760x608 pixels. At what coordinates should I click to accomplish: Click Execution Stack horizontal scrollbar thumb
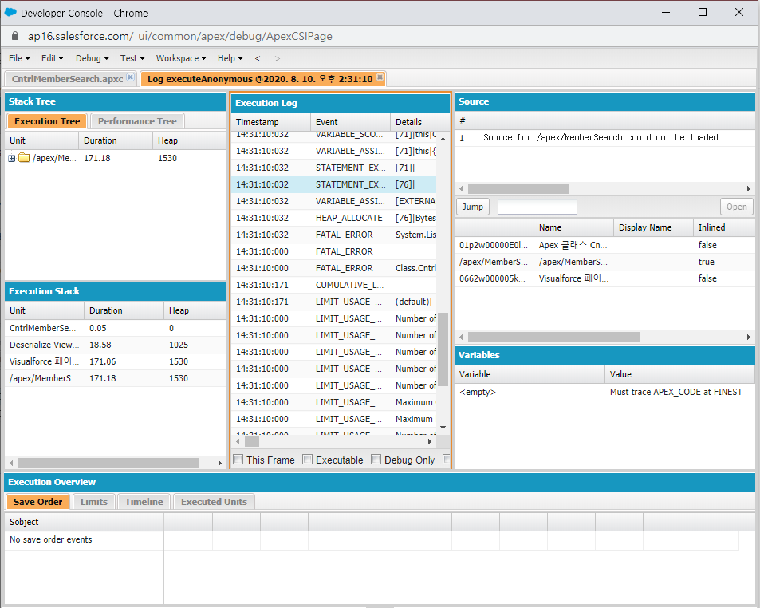tap(108, 463)
